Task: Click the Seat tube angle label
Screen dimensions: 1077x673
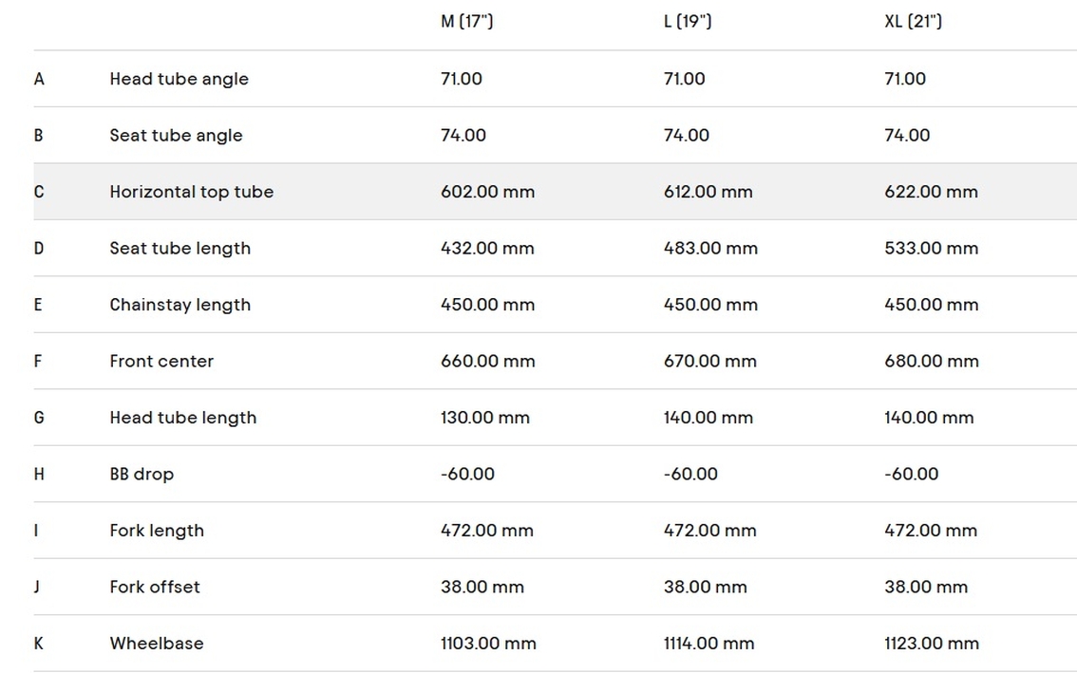Action: coord(176,135)
